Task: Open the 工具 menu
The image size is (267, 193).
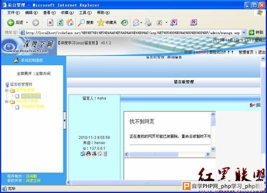Action: (x=85, y=12)
